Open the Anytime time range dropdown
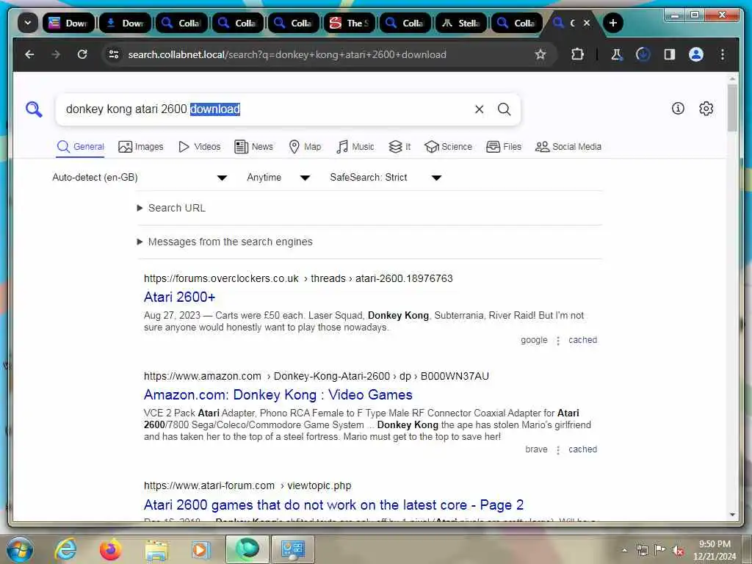The image size is (752, 564). (x=278, y=178)
